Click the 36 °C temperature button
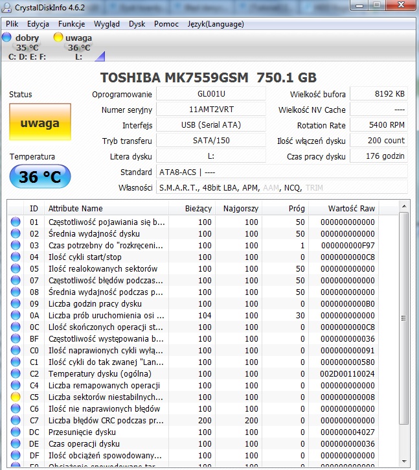 coord(40,176)
